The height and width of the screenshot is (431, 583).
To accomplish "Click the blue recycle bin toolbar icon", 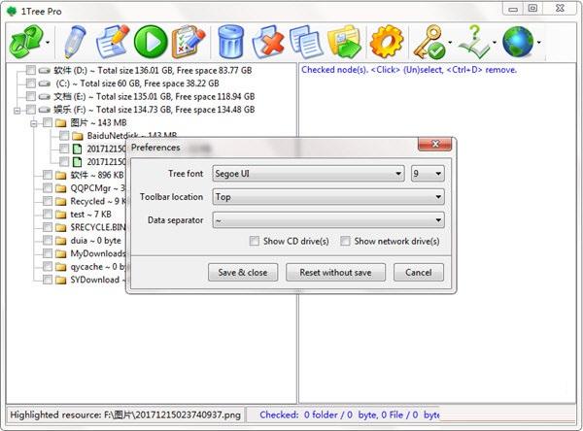I will pos(230,43).
